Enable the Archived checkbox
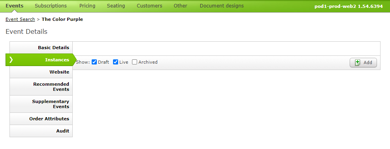This screenshot has width=390, height=149. click(x=135, y=62)
